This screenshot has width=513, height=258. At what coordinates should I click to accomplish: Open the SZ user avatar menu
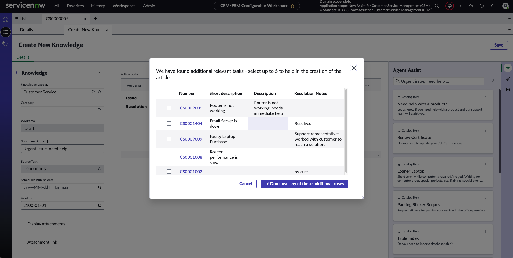(505, 6)
